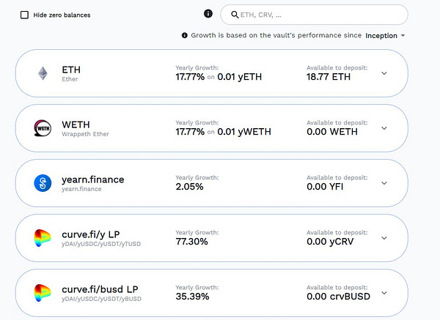Expand the curve.fi/y LP vault chevron
The height and width of the screenshot is (320, 440).
[x=384, y=238]
